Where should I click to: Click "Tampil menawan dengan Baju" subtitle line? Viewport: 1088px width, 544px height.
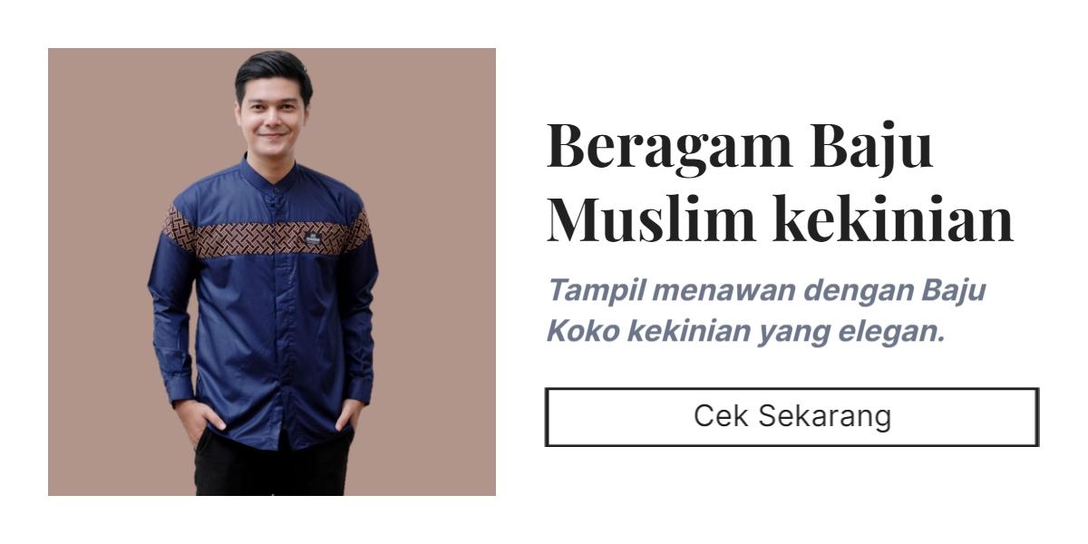766,291
